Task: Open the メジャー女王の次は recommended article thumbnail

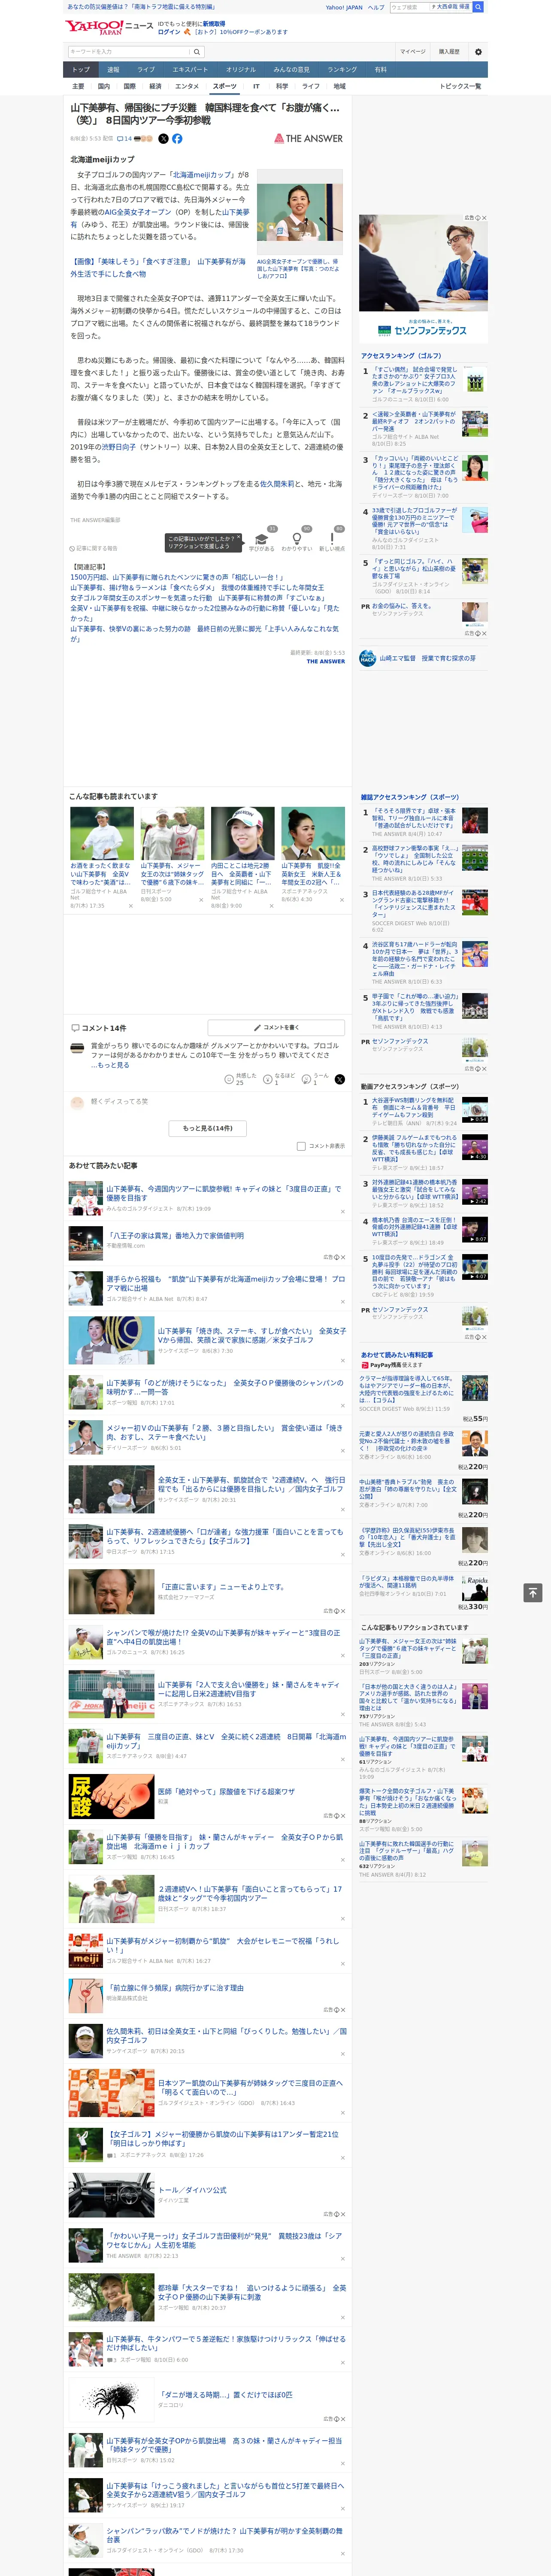Action: 172,833
